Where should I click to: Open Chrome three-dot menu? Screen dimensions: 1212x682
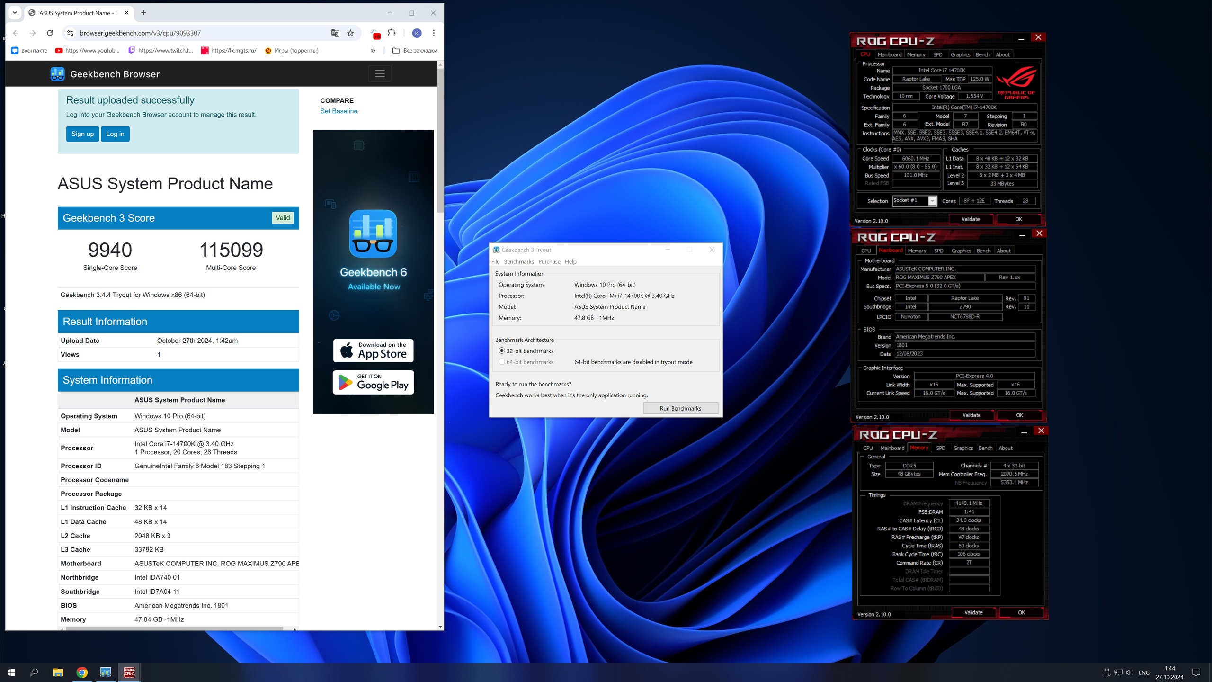click(x=434, y=33)
